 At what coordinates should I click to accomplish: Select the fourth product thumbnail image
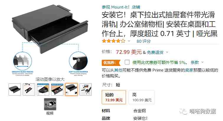pyautogui.click(x=57, y=89)
